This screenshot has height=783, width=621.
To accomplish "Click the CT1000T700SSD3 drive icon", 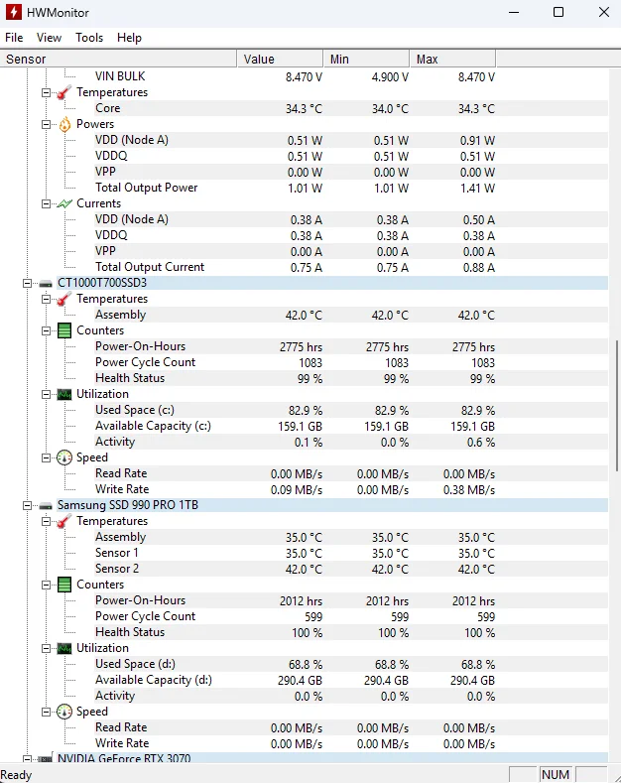I will 46,283.
